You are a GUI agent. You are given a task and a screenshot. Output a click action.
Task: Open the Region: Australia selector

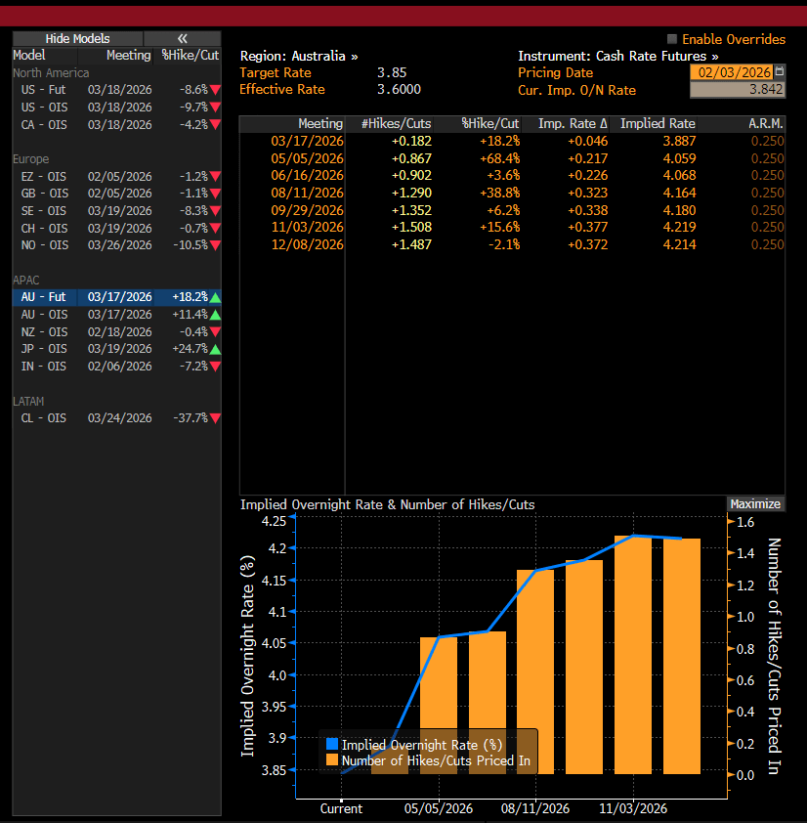tap(298, 57)
